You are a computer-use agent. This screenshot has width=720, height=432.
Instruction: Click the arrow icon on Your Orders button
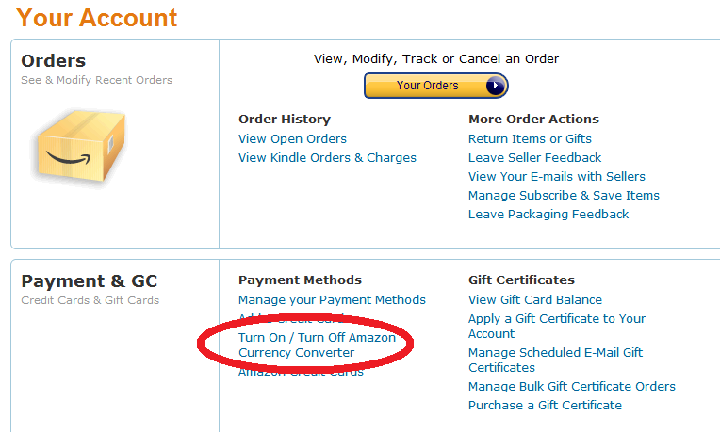(495, 86)
